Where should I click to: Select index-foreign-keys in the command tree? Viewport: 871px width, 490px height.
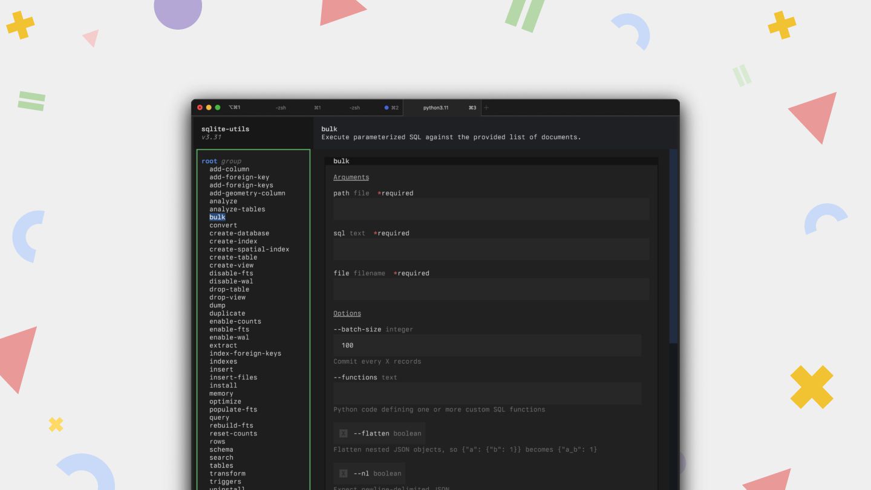tap(246, 353)
